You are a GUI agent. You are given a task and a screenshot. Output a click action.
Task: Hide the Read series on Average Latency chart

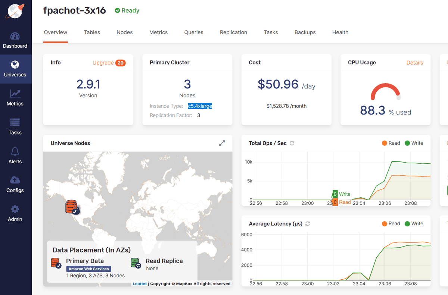click(391, 223)
